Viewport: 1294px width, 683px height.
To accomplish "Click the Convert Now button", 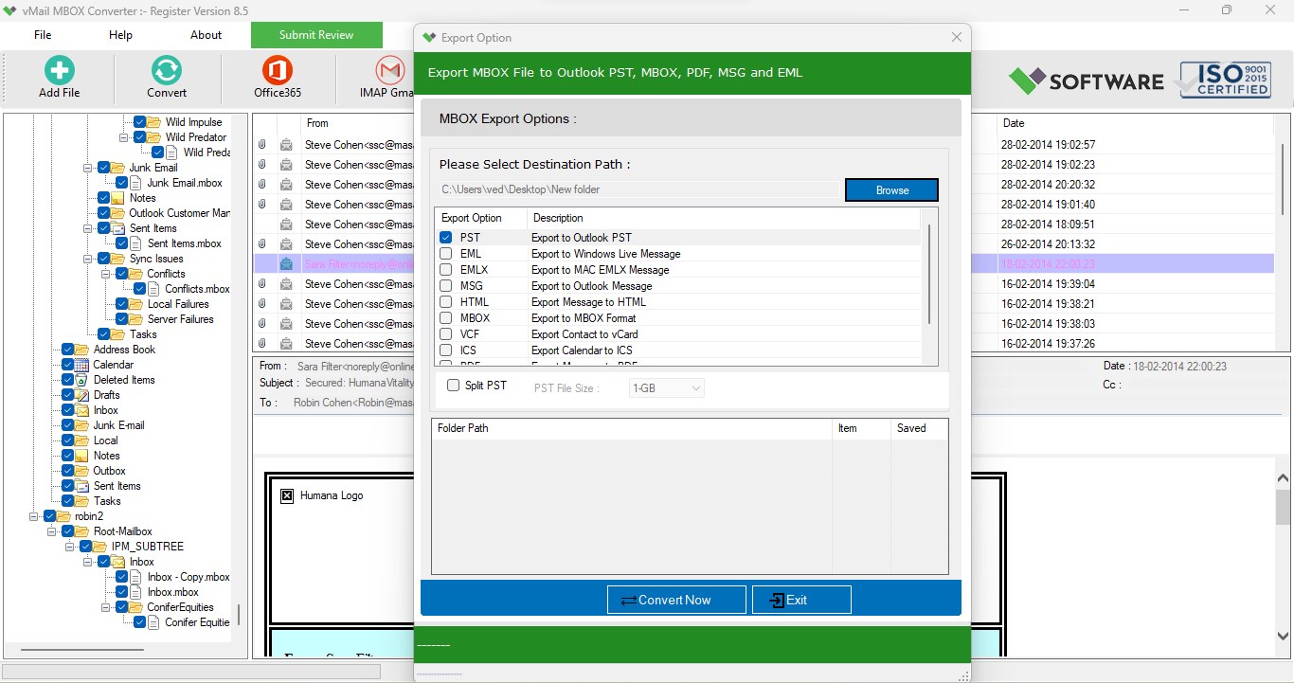I will click(x=677, y=600).
